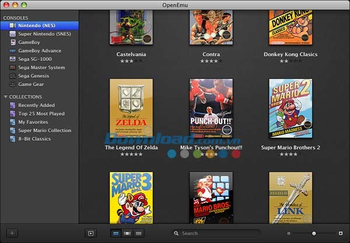Open Recently Added collection

point(40,105)
